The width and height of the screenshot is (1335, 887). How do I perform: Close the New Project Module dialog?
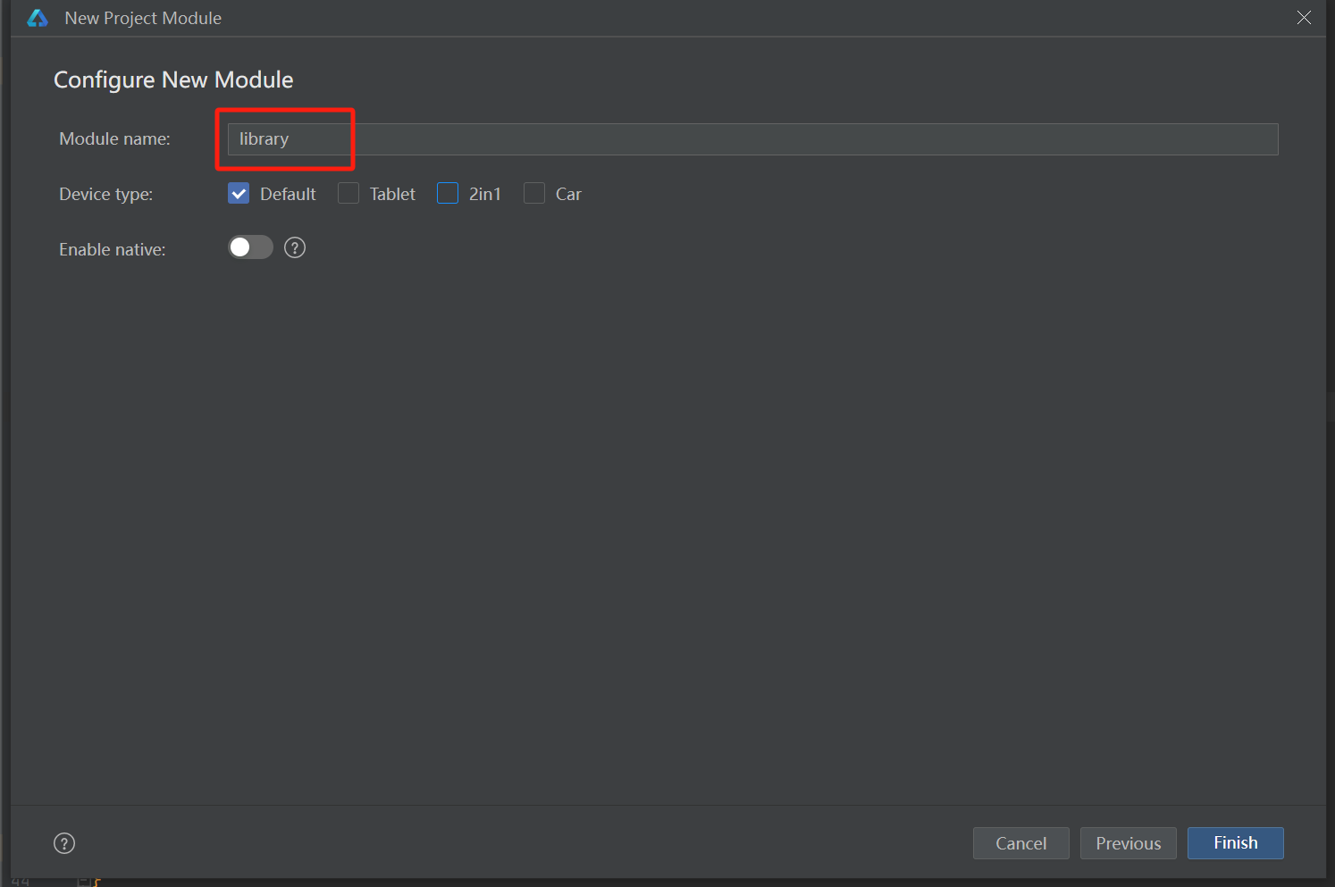(1304, 18)
